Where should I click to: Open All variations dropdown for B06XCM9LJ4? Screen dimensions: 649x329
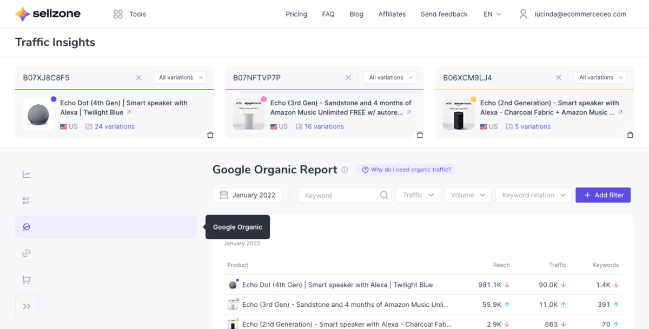click(x=600, y=78)
